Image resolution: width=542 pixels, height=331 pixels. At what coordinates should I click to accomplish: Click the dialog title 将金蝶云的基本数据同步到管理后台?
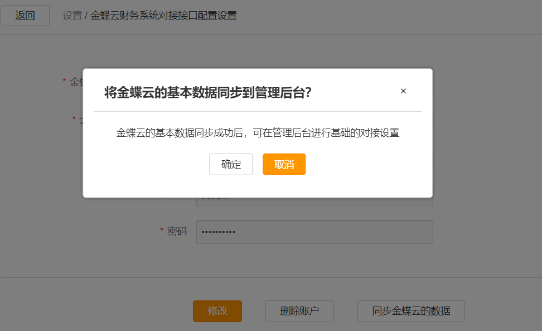click(x=208, y=92)
